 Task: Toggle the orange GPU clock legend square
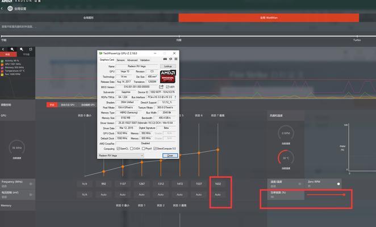pyautogui.click(x=2, y=64)
